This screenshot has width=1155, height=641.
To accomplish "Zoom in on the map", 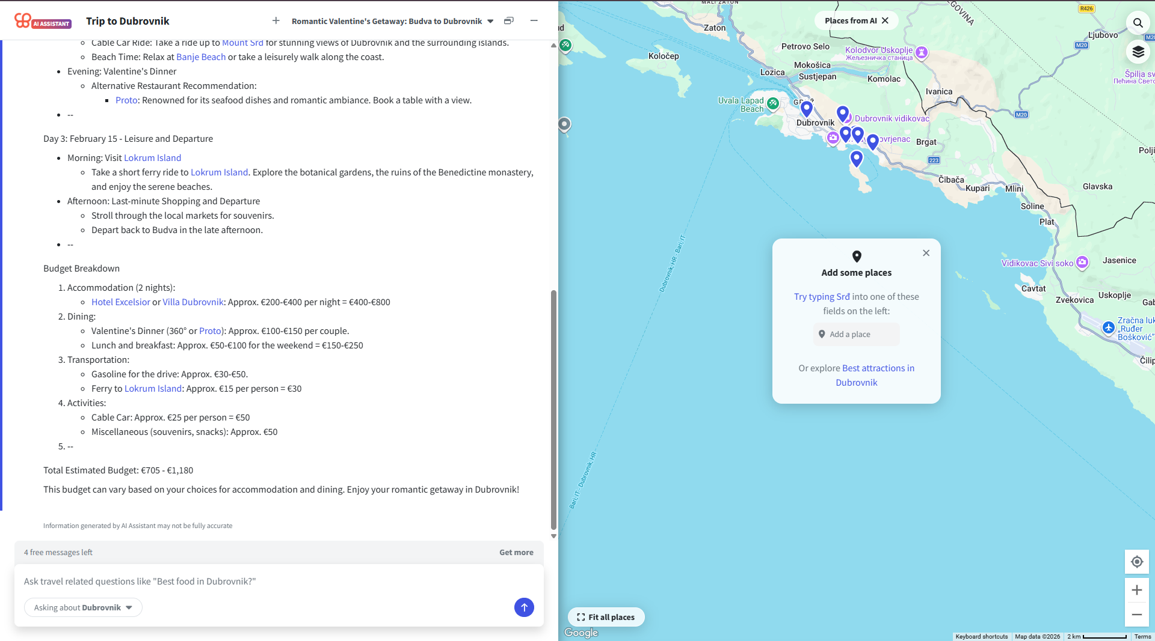I will pos(1136,590).
